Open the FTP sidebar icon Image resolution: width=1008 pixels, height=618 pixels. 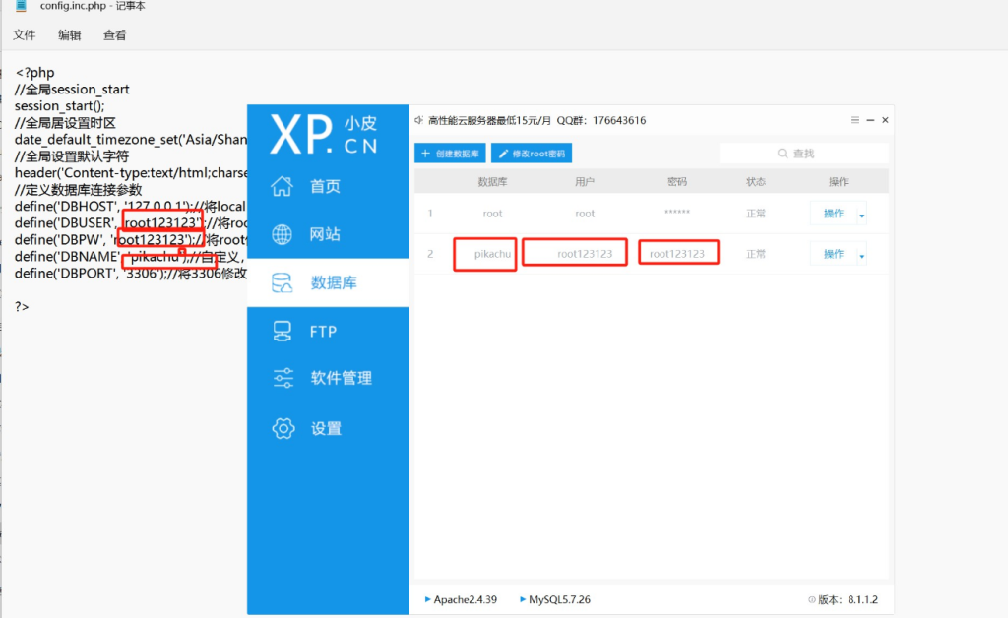(x=282, y=332)
